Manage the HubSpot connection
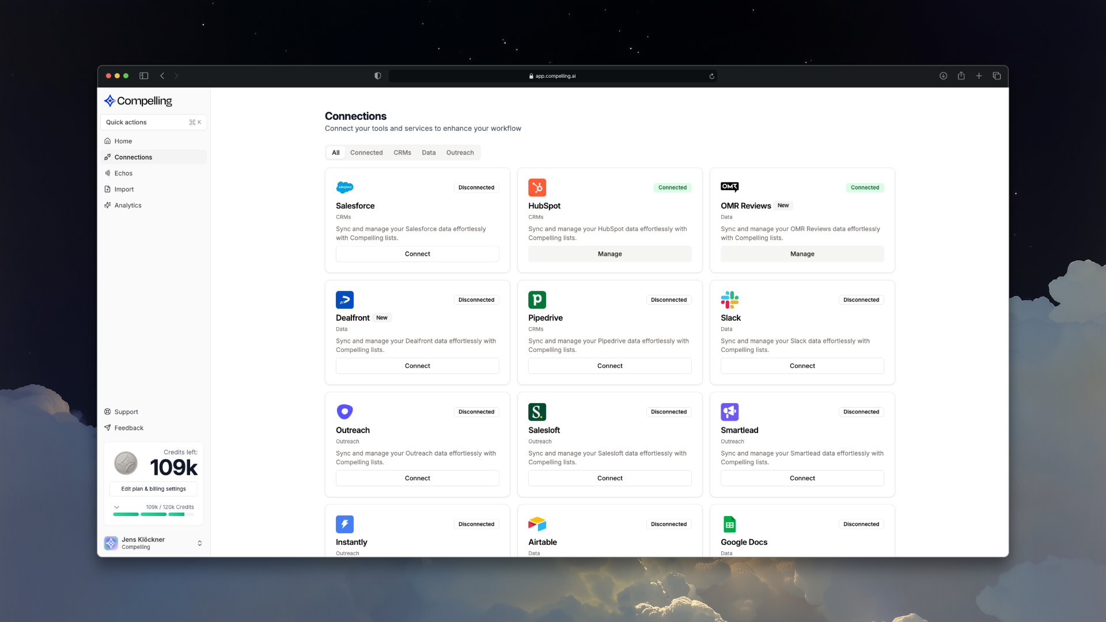 tap(609, 254)
